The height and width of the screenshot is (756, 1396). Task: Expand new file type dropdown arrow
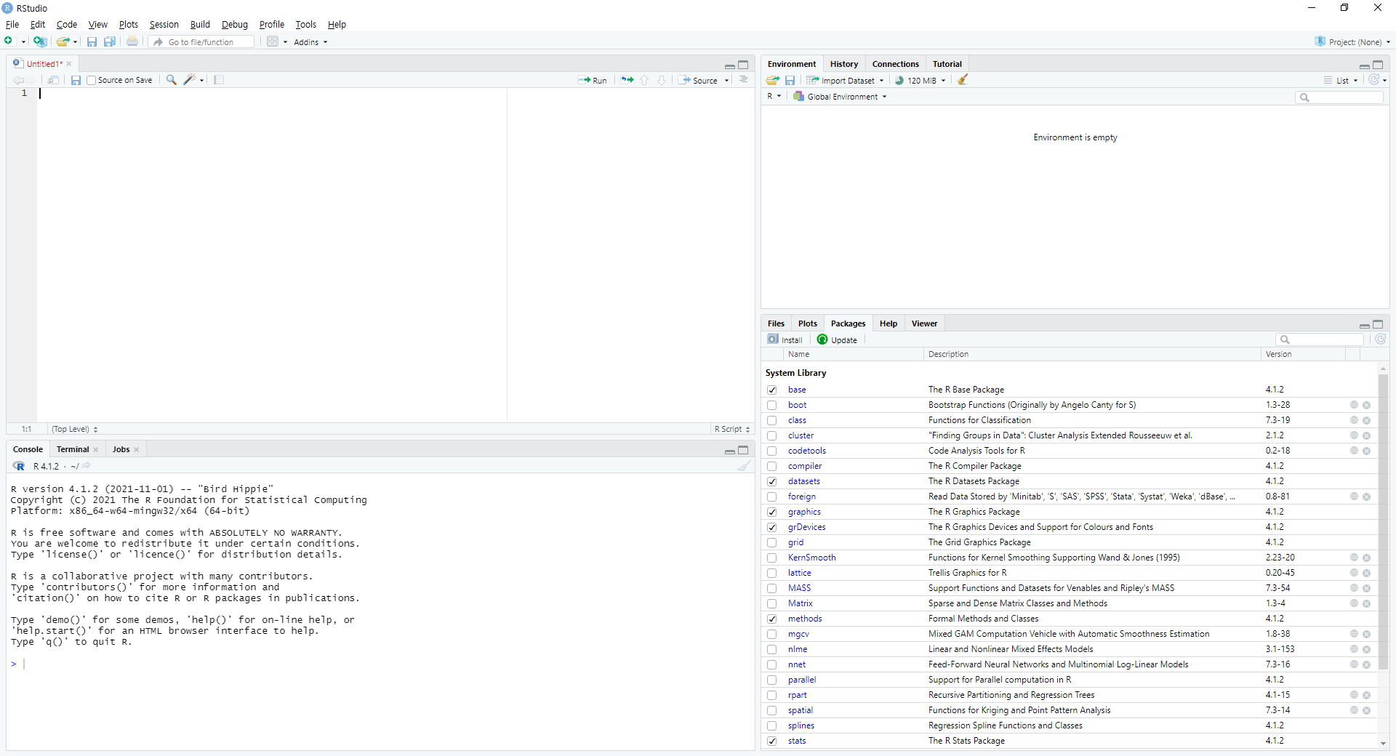pyautogui.click(x=23, y=42)
